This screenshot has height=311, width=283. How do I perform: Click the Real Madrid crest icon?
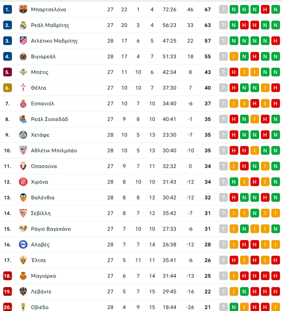(23, 25)
